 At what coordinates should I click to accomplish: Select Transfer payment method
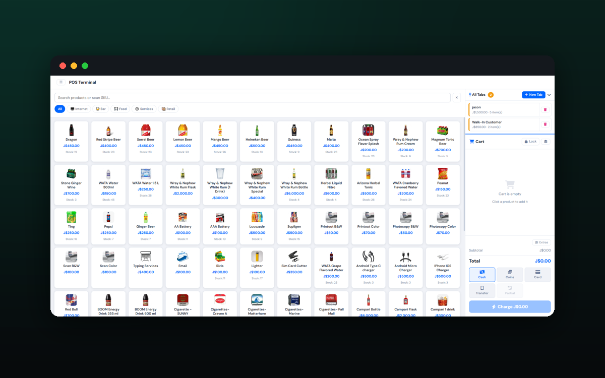pos(482,290)
